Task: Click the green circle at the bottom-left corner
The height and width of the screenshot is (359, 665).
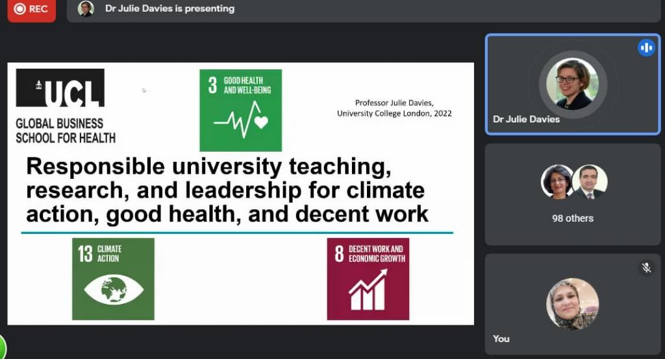Action: (x=2, y=347)
